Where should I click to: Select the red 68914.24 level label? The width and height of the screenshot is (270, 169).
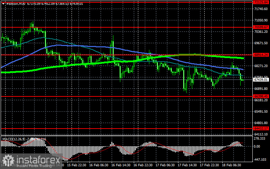tap(261, 55)
